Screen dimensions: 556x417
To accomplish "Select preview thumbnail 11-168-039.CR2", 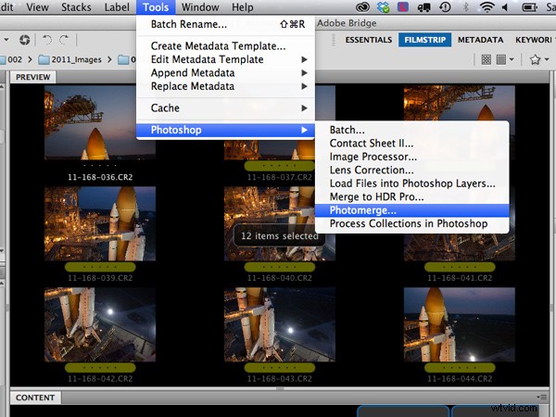I will tap(100, 223).
